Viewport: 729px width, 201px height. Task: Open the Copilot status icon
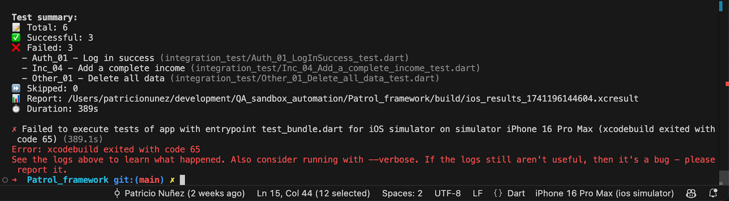click(x=691, y=193)
